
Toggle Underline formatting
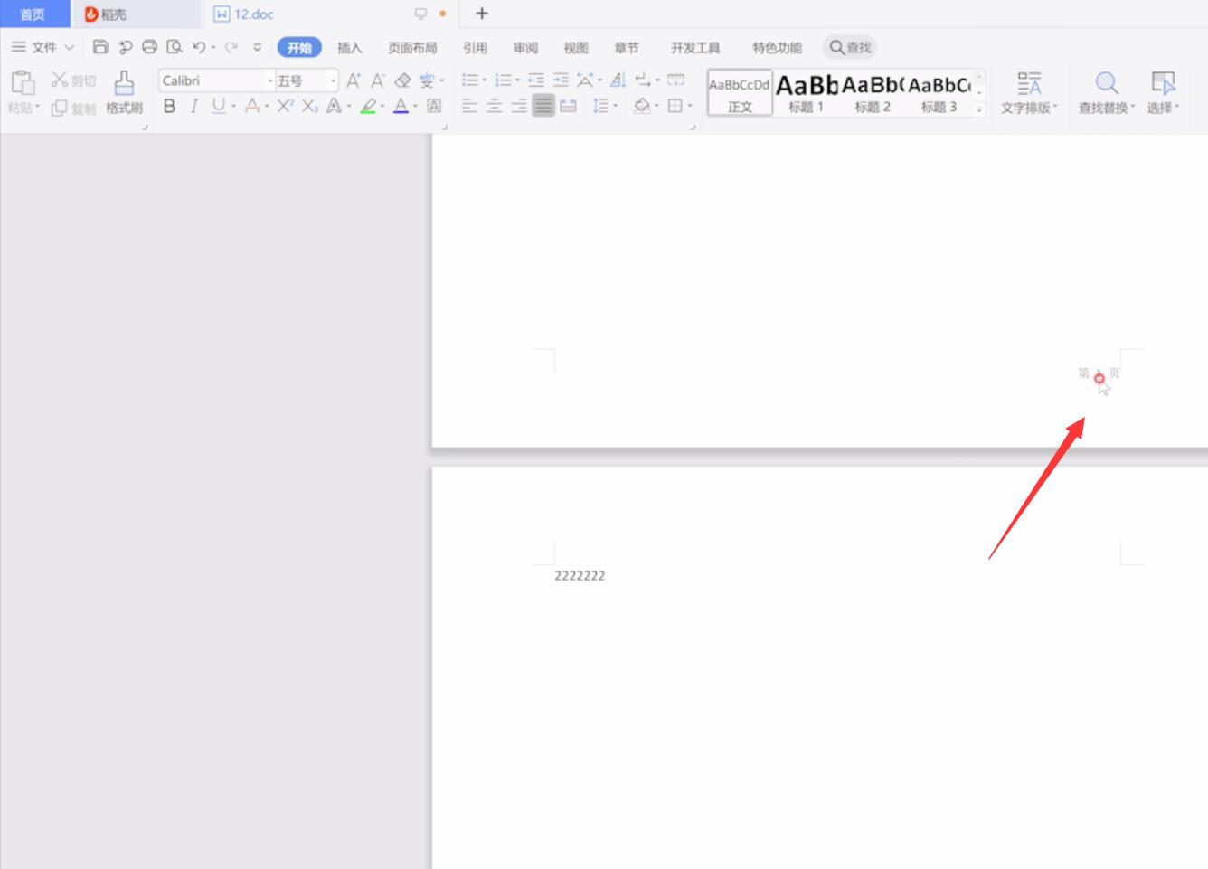218,106
